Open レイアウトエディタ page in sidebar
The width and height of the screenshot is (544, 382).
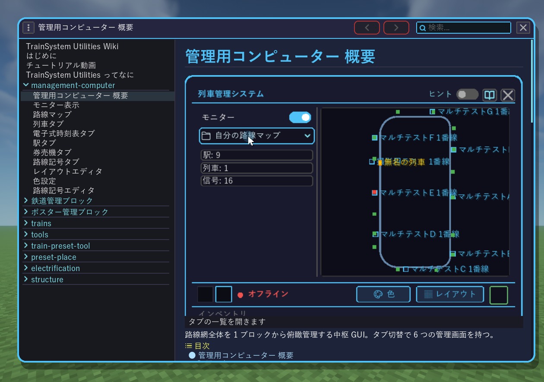[68, 172]
